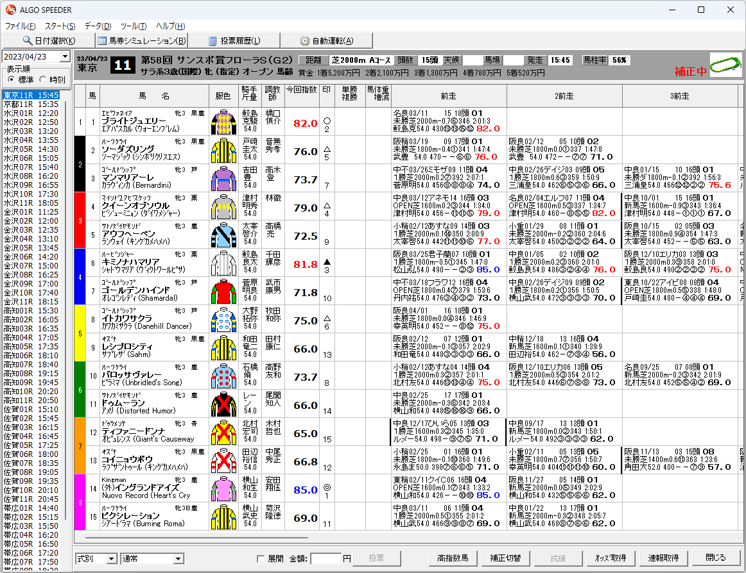Click the 馬体重増減 column header

click(378, 96)
